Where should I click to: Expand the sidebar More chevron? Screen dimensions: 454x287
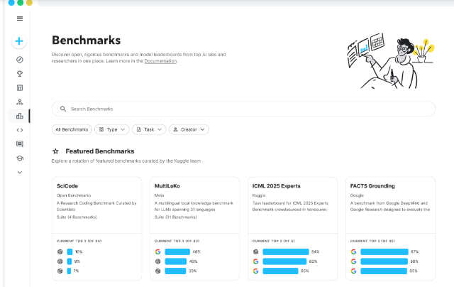click(x=20, y=172)
